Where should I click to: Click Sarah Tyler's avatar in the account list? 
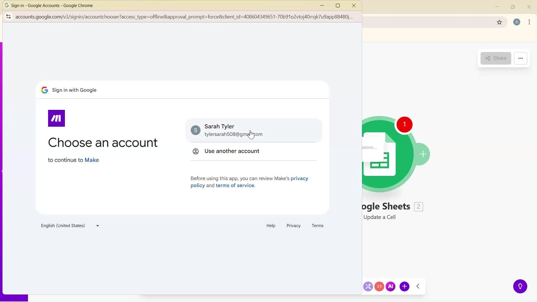196,130
